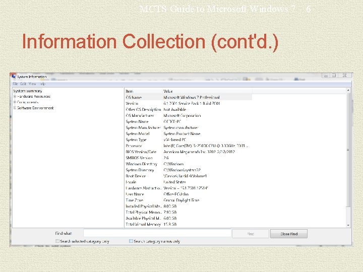Select the Hardware Abstraction Layer row
Viewport: 363px width, 272px height.
click(188, 188)
